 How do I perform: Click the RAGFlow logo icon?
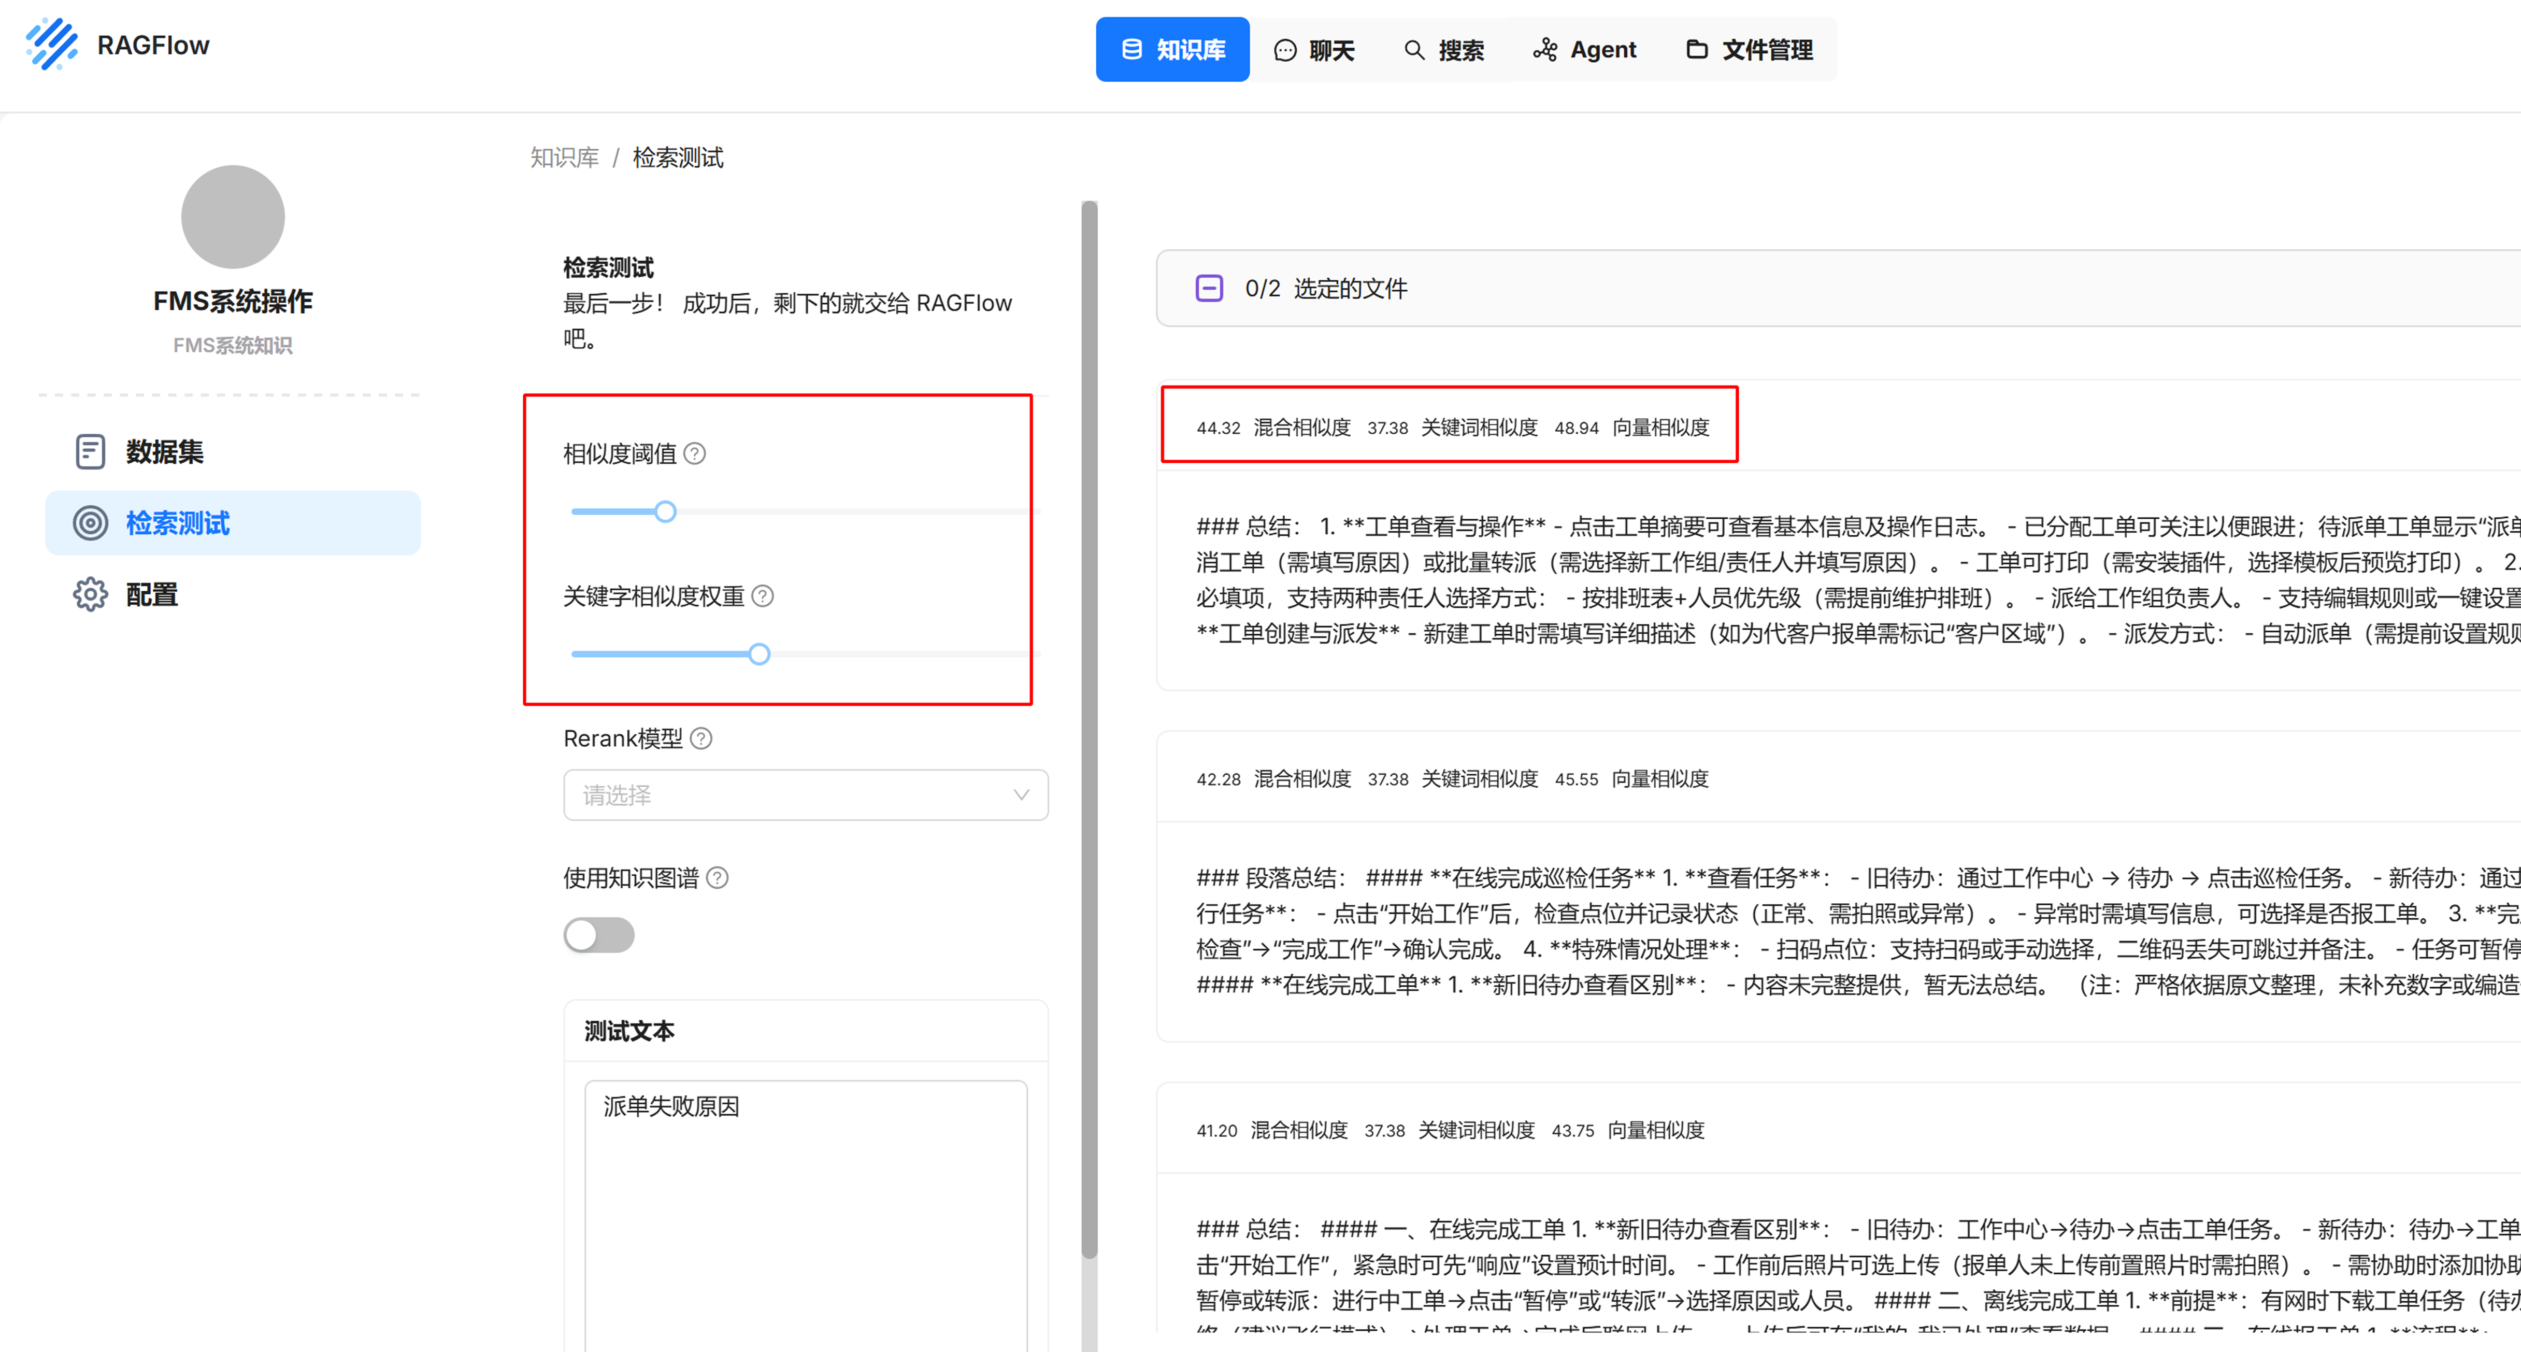(52, 45)
